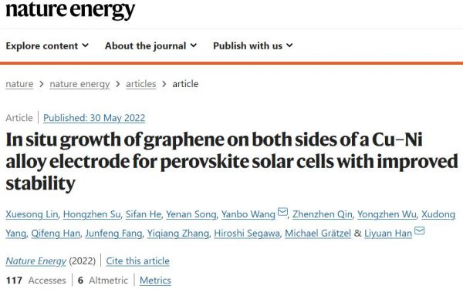
Task: Open the About the journal dropdown
Action: pyautogui.click(x=150, y=45)
